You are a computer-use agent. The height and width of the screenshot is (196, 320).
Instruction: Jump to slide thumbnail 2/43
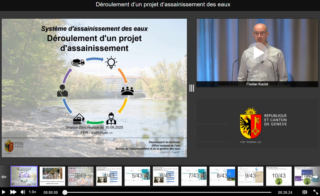52,176
